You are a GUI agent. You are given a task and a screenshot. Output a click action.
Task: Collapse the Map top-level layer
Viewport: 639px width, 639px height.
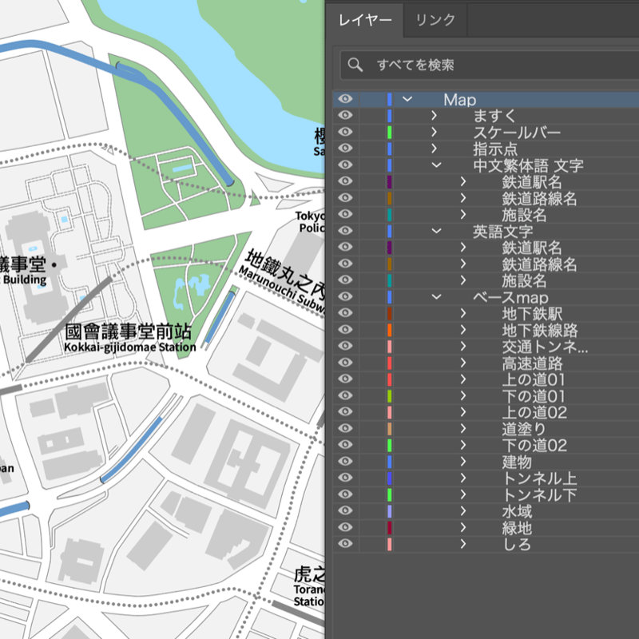coord(407,99)
